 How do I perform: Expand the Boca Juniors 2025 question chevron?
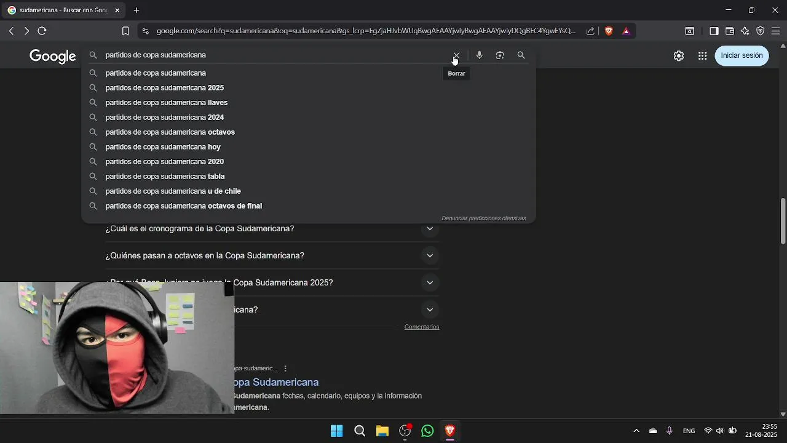tap(430, 283)
